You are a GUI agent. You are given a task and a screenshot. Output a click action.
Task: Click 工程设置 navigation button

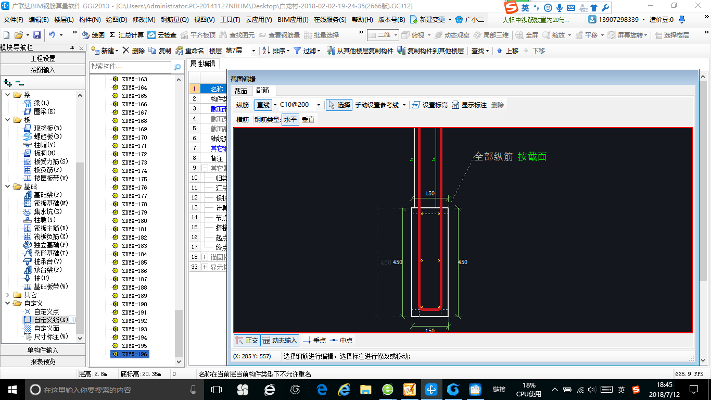43,58
